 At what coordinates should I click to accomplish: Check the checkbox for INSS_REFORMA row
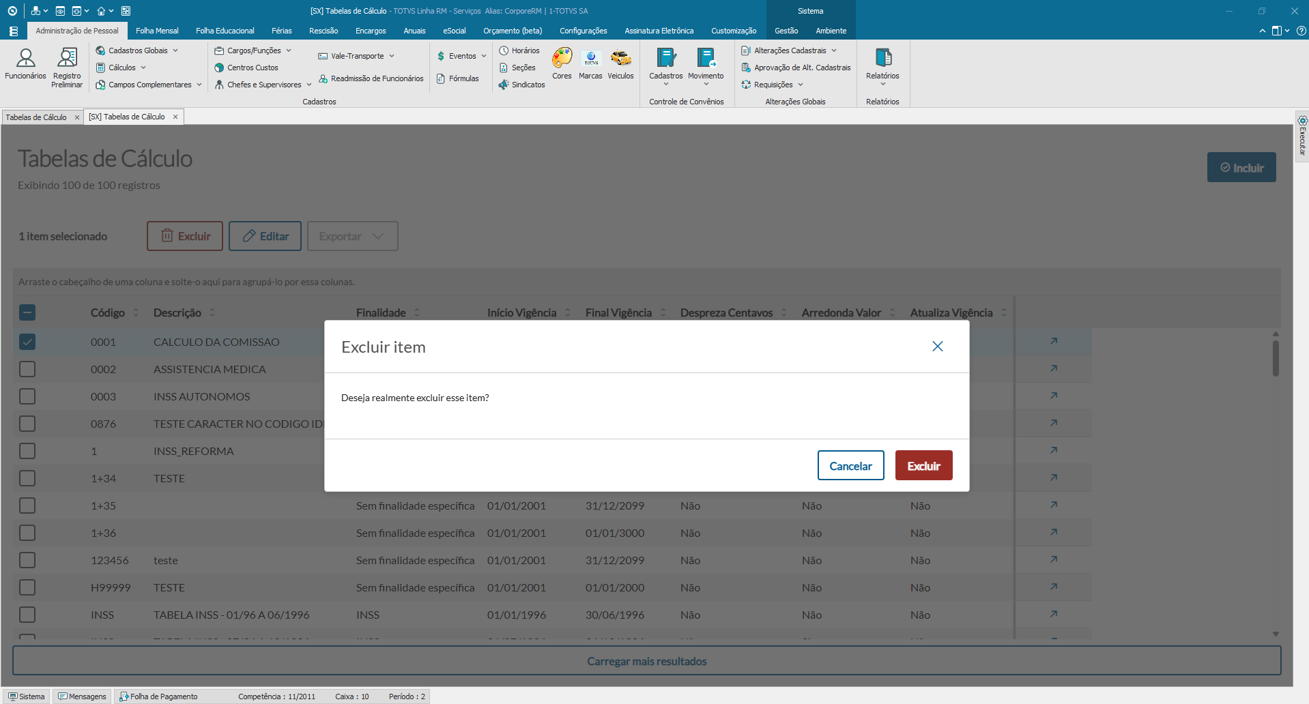(27, 451)
